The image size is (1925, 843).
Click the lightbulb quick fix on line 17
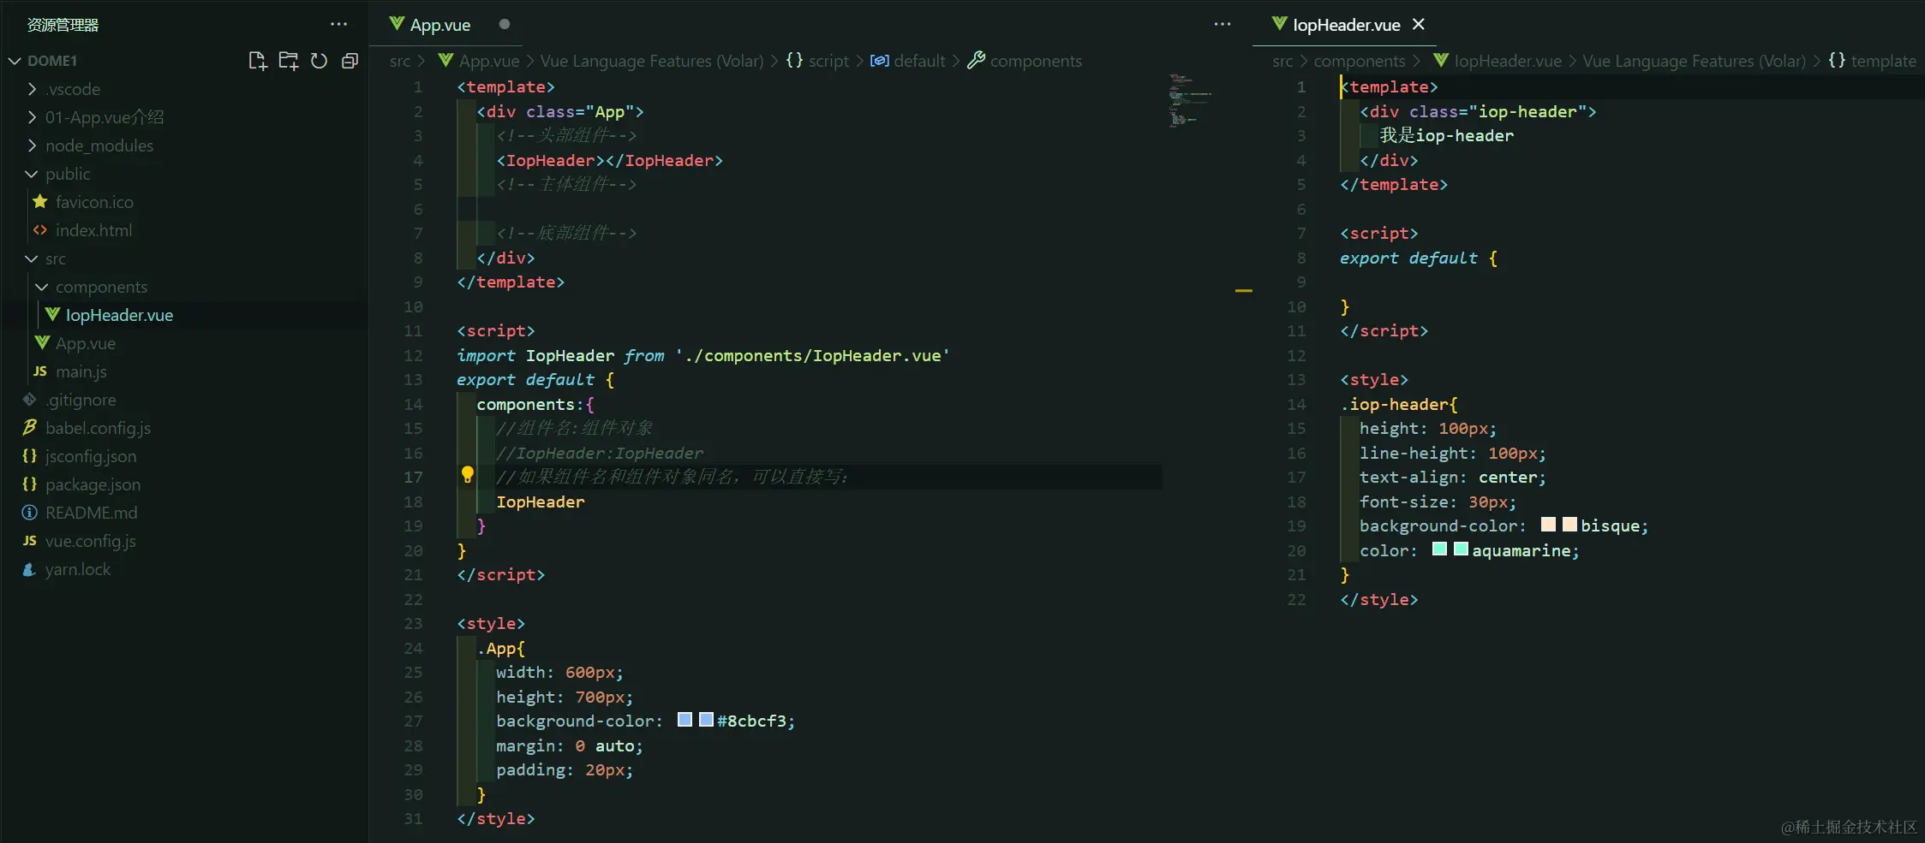[468, 475]
